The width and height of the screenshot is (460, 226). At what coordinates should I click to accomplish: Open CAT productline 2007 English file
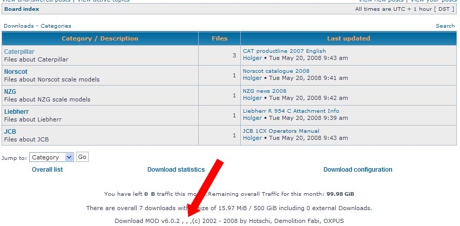coord(284,51)
